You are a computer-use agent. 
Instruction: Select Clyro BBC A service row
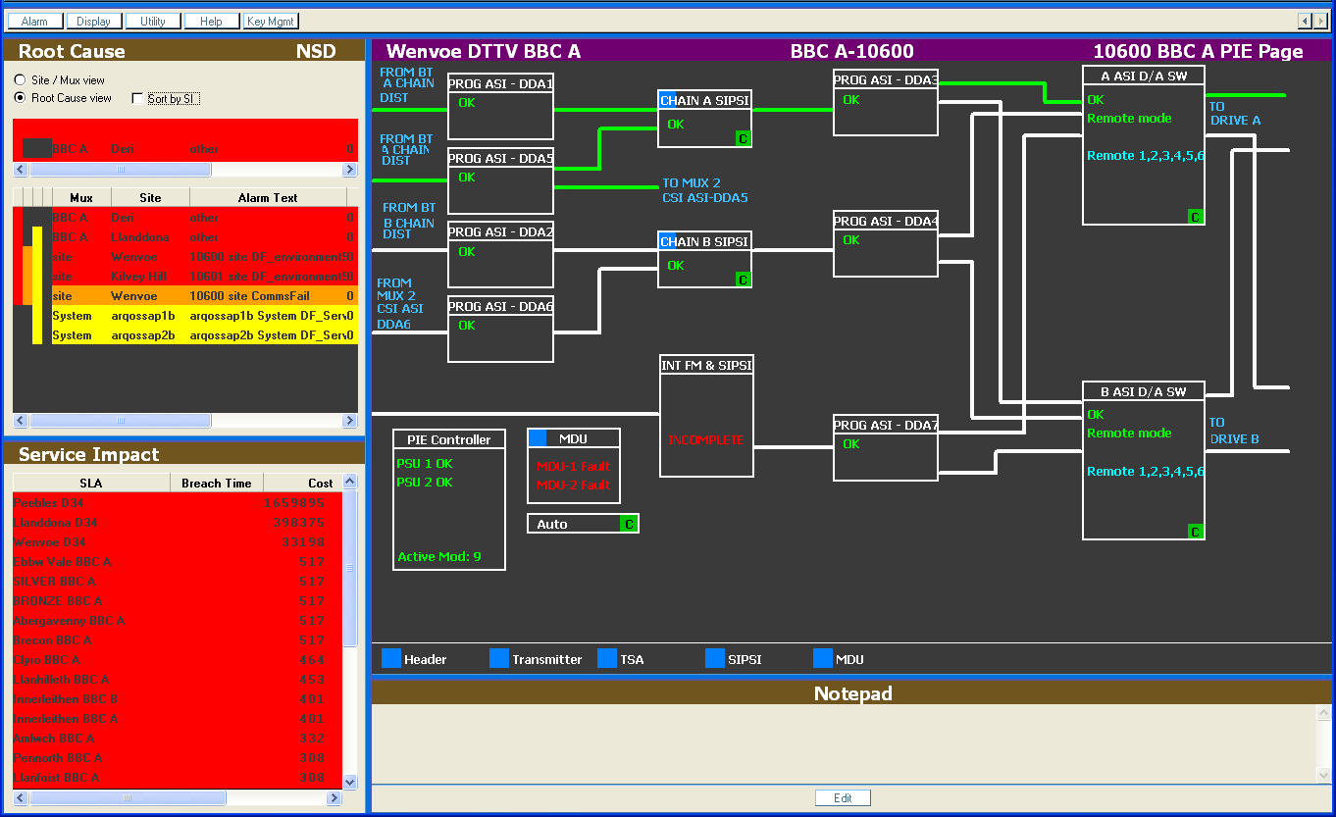(x=177, y=659)
